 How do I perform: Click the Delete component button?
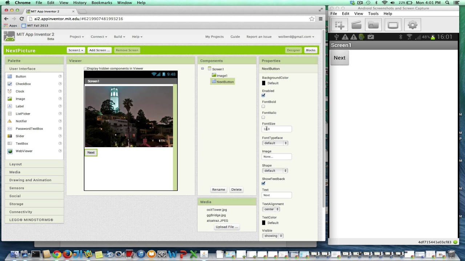pyautogui.click(x=236, y=190)
